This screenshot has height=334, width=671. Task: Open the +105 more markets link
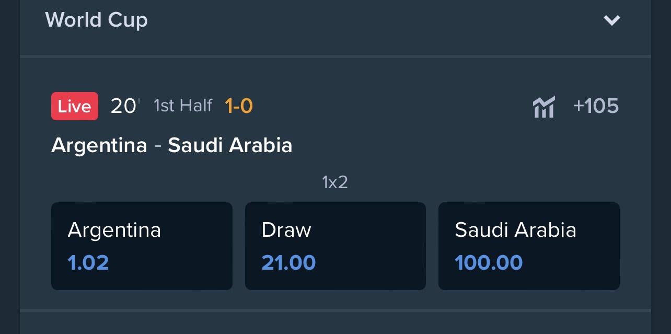pyautogui.click(x=596, y=106)
